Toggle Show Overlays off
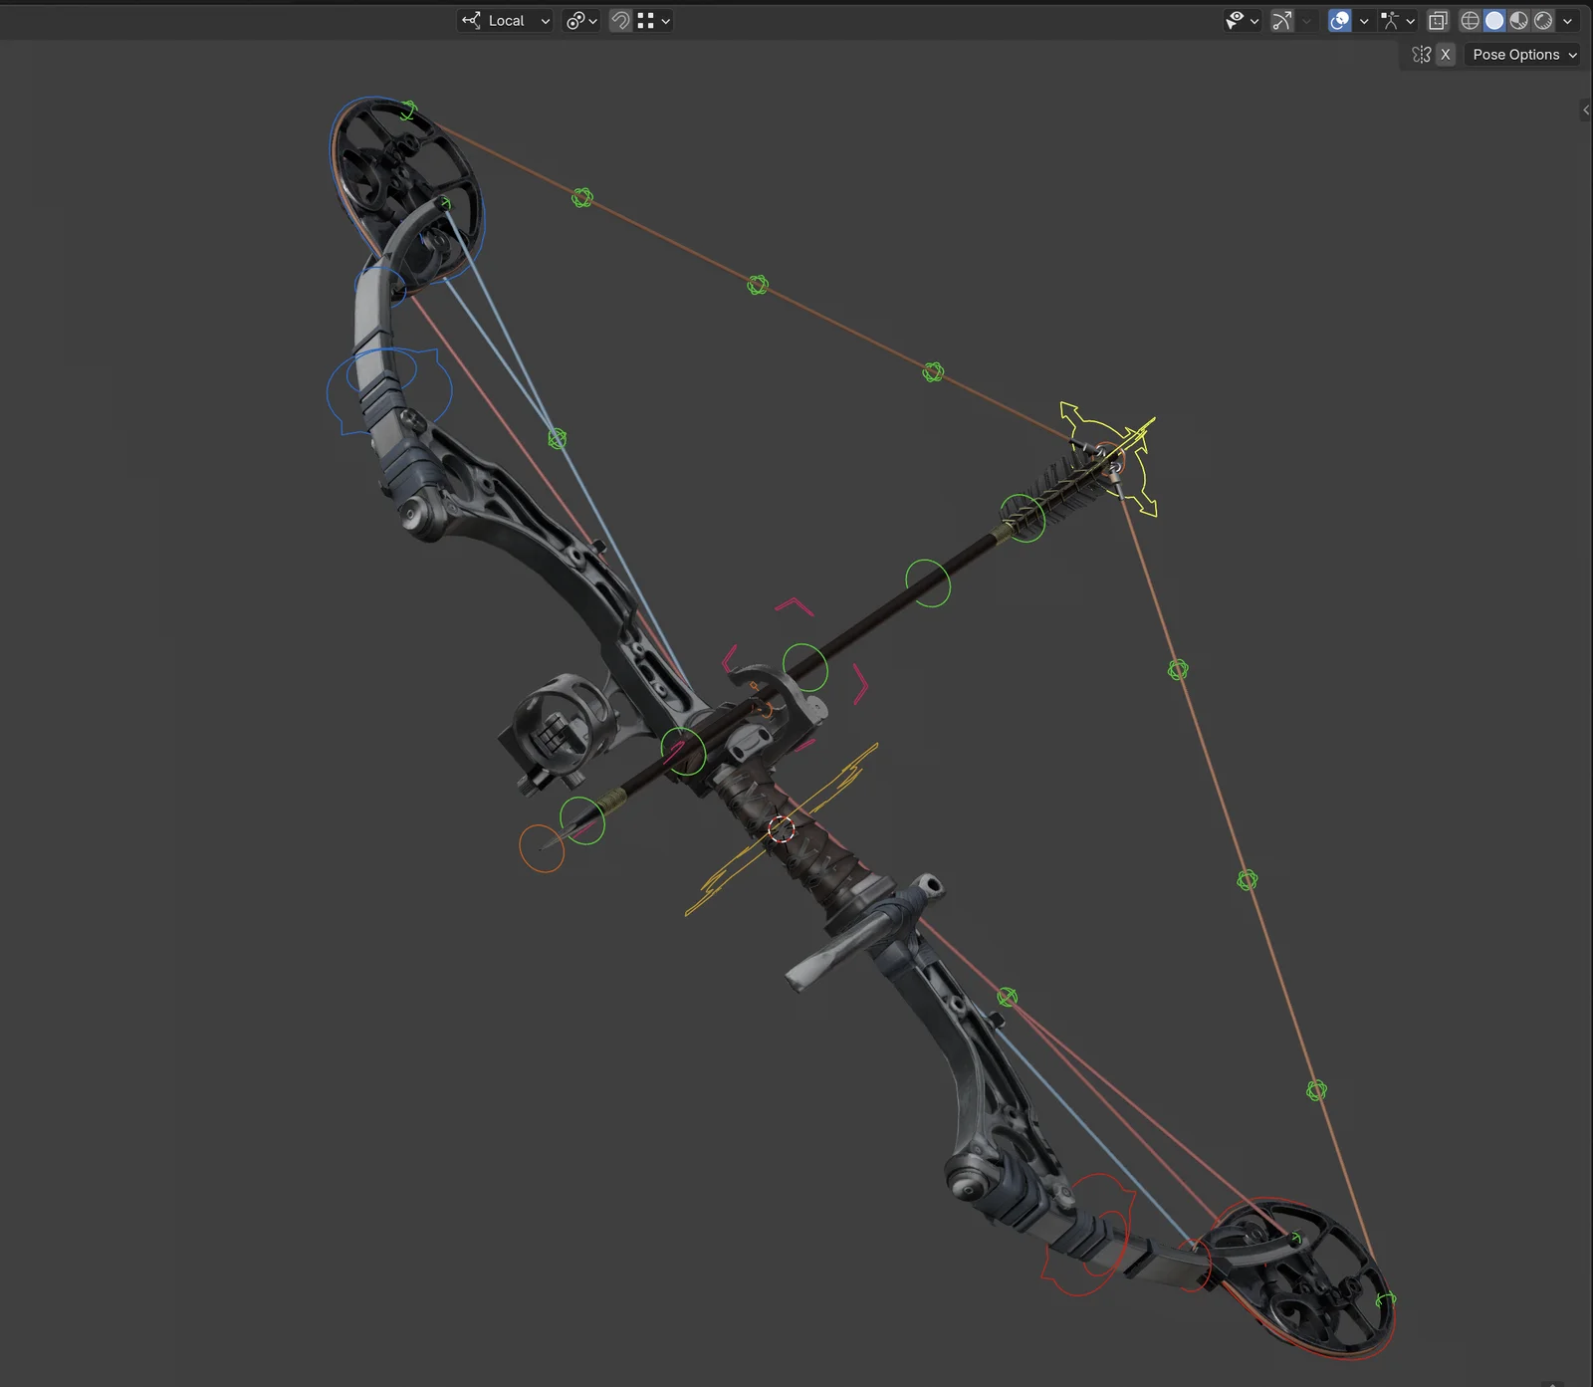1593x1387 pixels. point(1339,21)
